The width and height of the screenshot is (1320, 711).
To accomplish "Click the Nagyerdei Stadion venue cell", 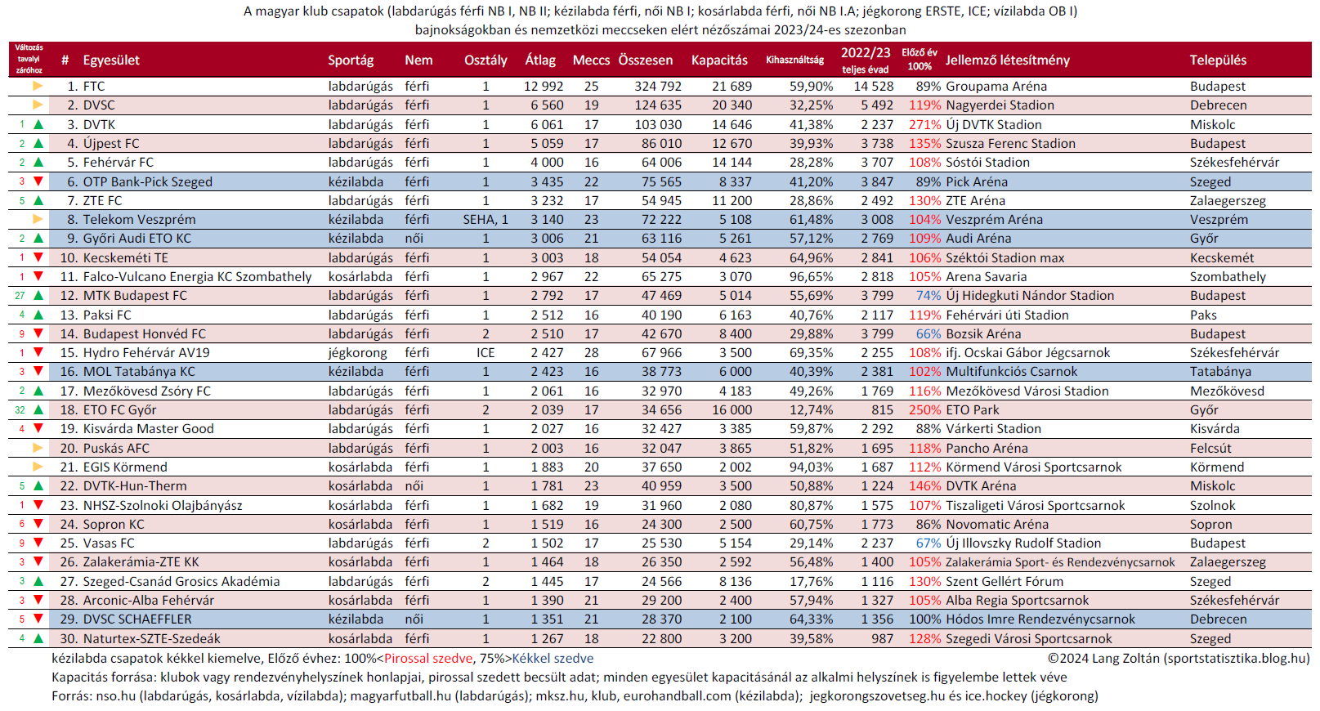I will (x=1000, y=105).
